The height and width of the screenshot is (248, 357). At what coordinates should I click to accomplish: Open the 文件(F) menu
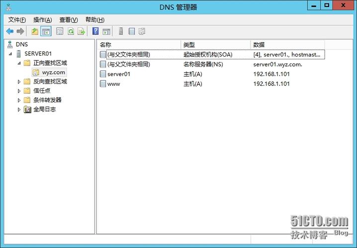[17, 20]
